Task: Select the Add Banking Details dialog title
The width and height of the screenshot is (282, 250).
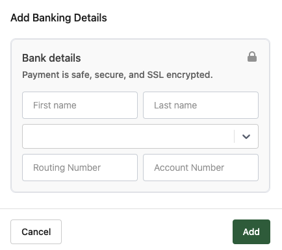Action: pos(58,18)
